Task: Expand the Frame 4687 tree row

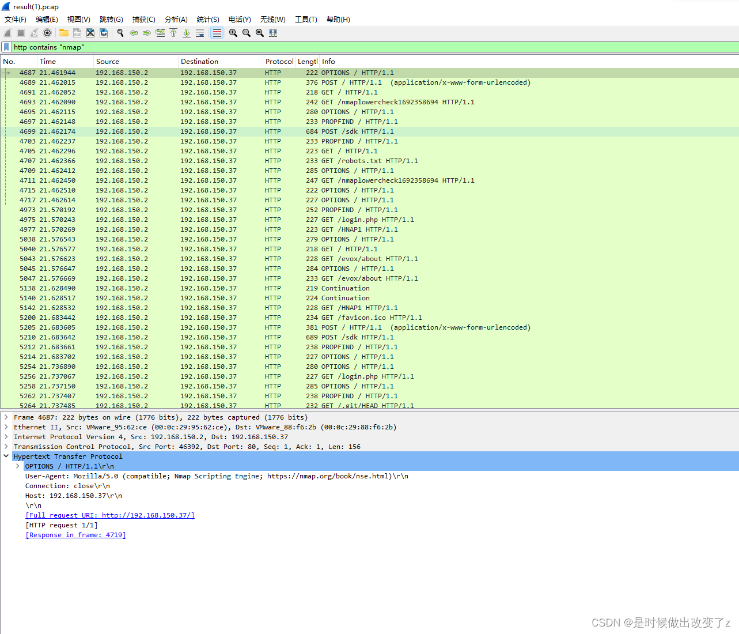Action: [x=6, y=417]
